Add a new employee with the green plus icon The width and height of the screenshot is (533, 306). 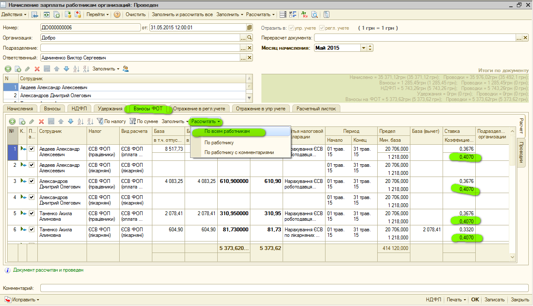(x=8, y=69)
